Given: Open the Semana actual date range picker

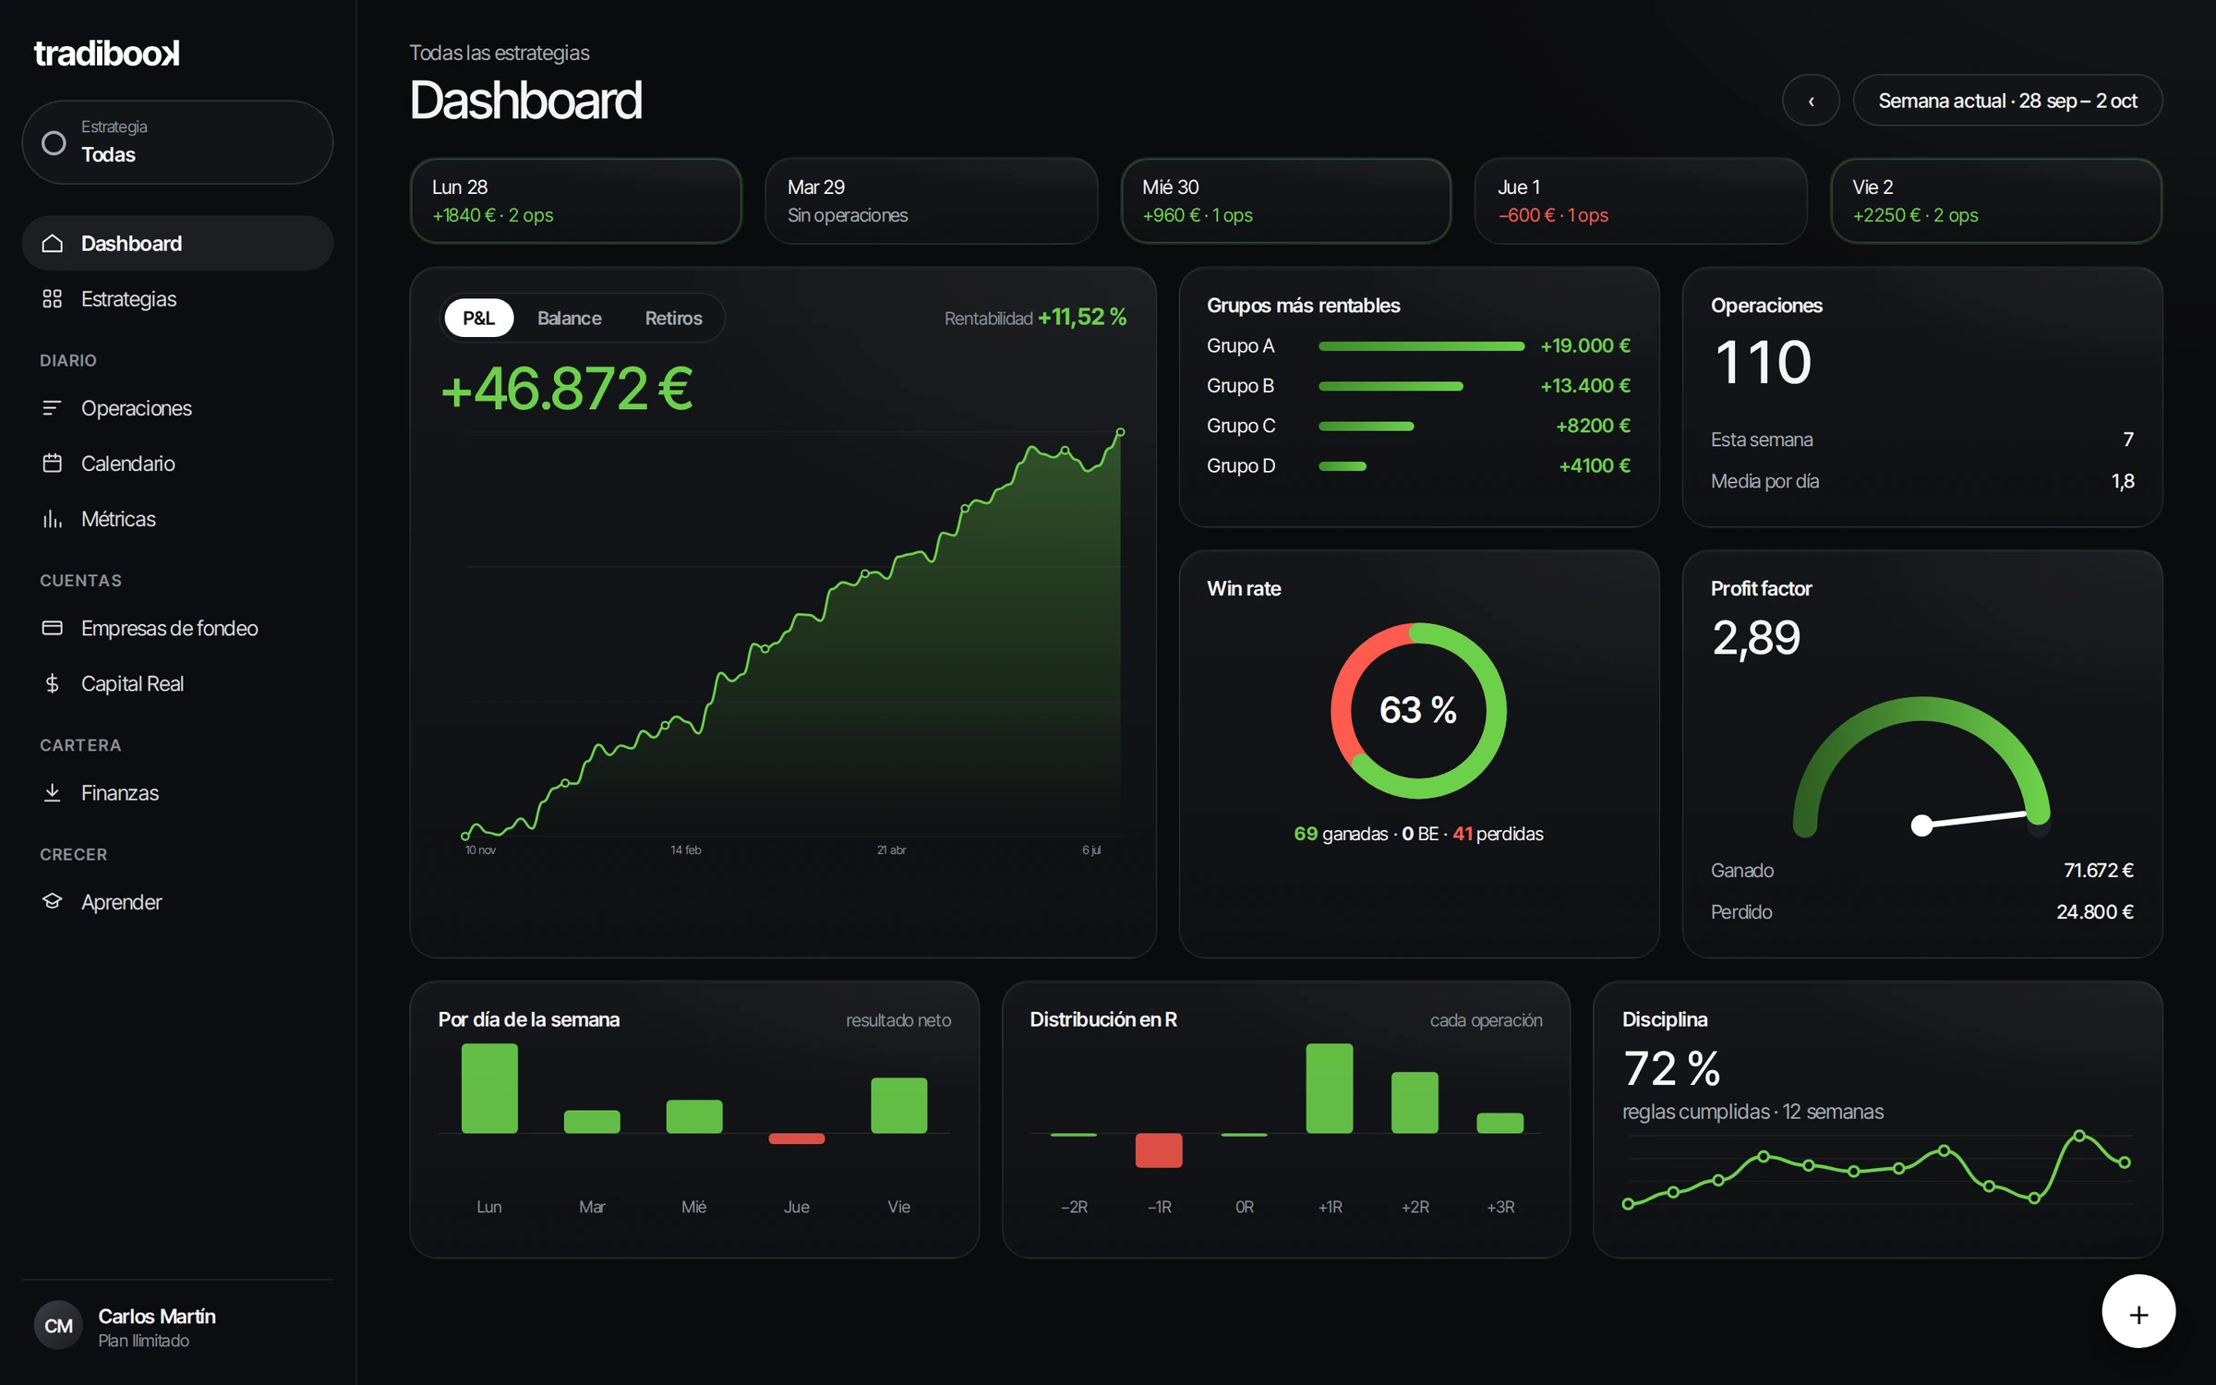Looking at the screenshot, I should tap(2007, 101).
